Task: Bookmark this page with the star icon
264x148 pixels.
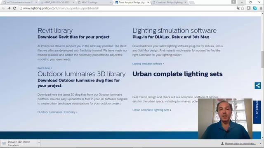Action: tap(243, 8)
